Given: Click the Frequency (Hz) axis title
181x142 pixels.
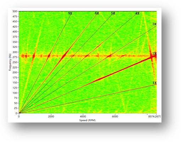Looking at the screenshot, I should click(10, 62).
